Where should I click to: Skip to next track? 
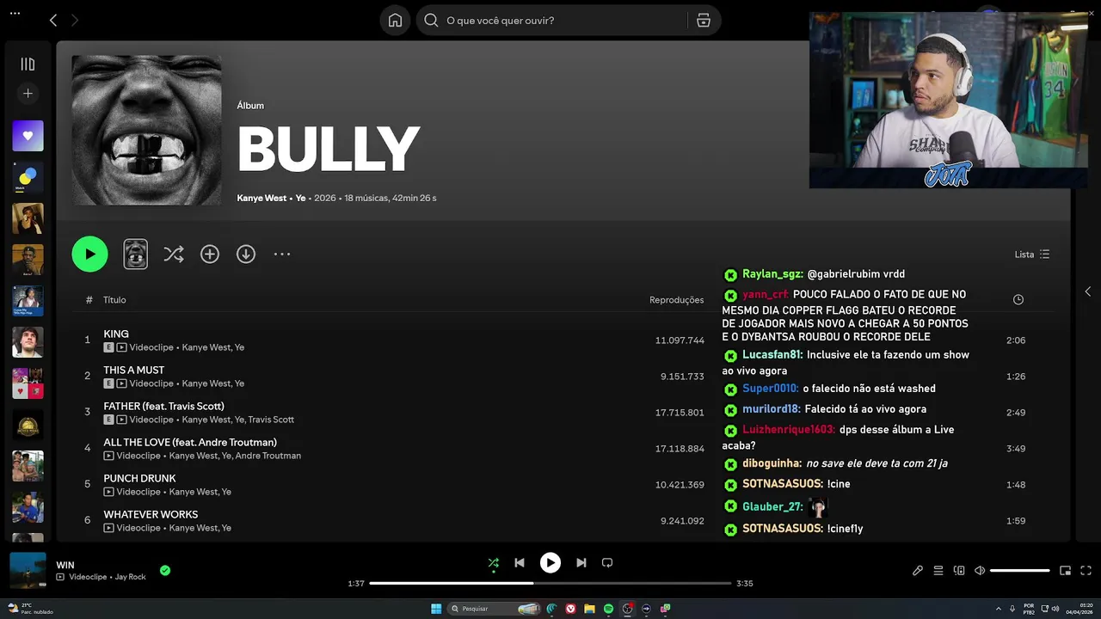coord(581,563)
